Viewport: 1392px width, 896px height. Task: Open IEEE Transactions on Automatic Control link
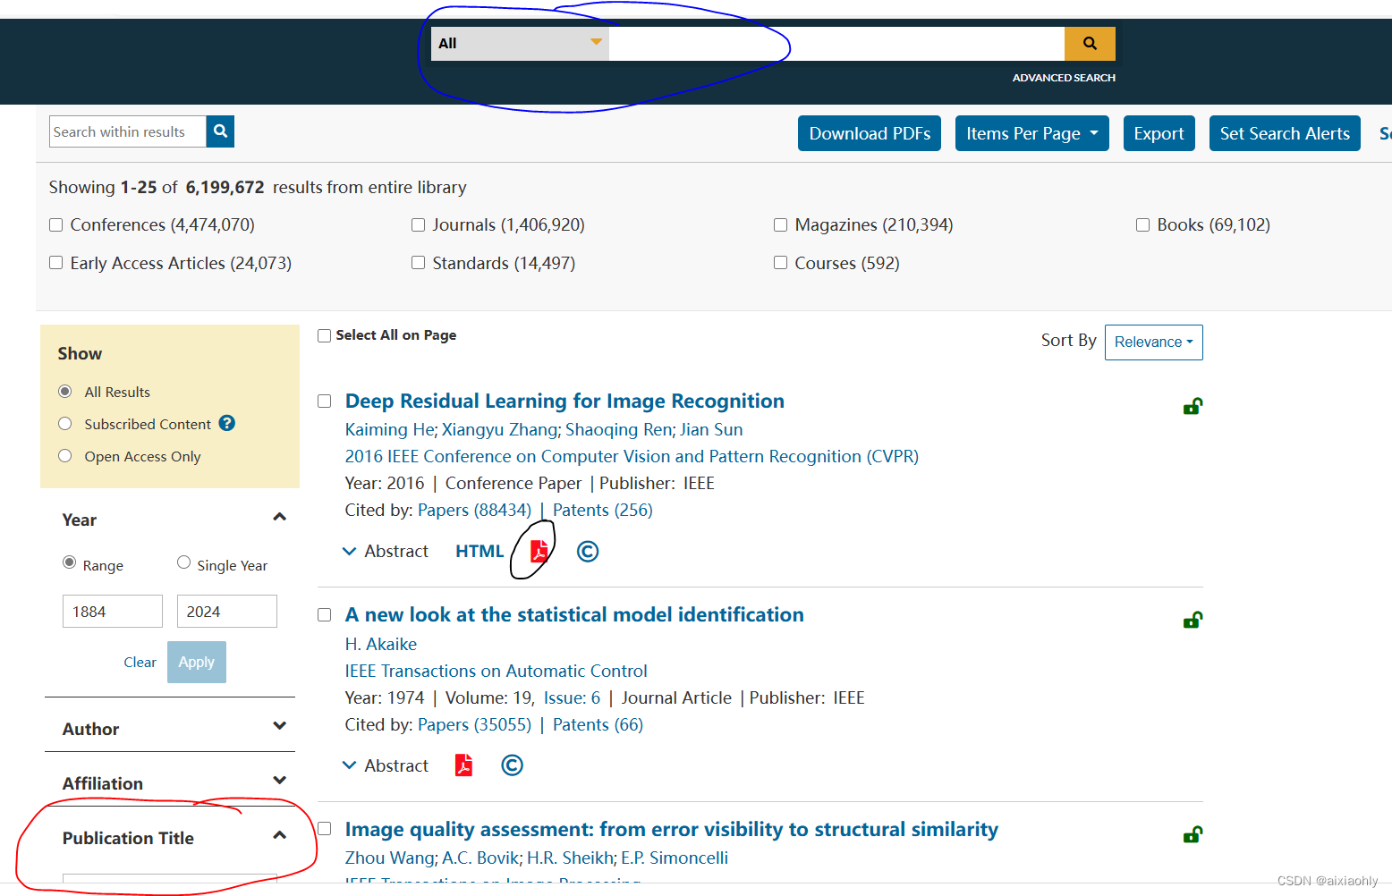(496, 671)
